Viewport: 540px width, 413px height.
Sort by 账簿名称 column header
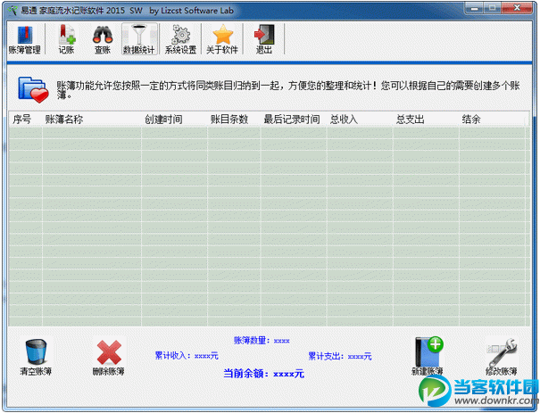pyautogui.click(x=92, y=120)
